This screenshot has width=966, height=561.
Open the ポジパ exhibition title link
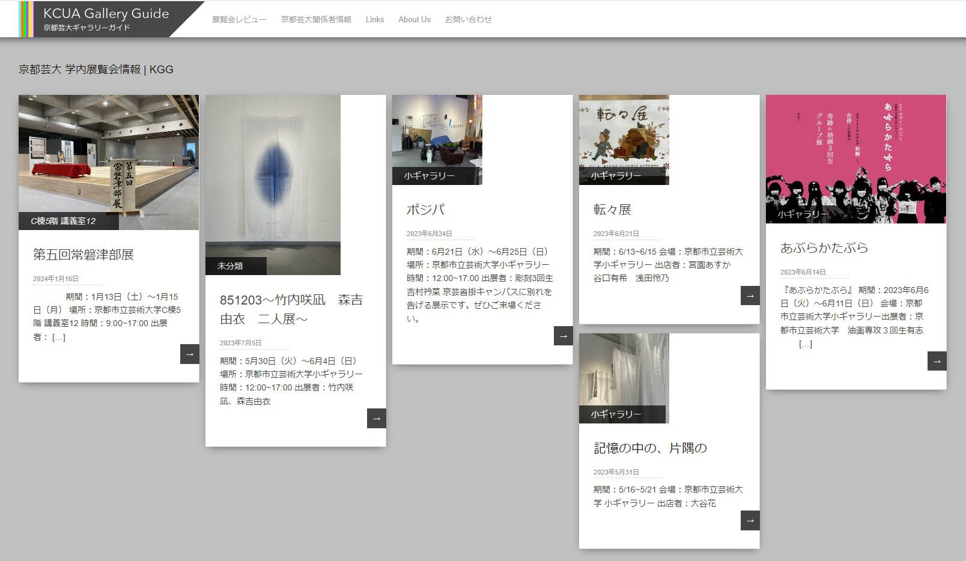[x=425, y=210]
